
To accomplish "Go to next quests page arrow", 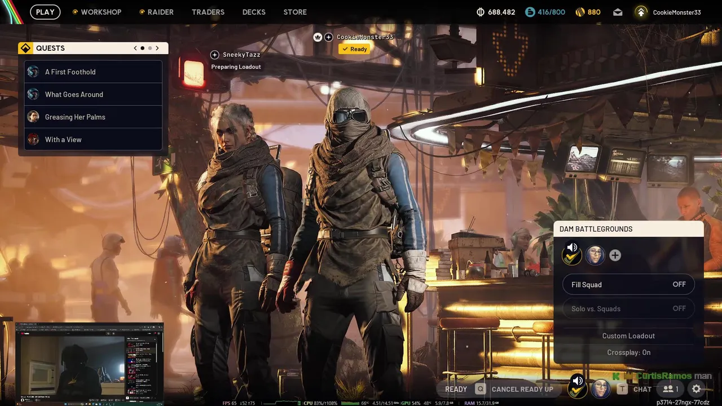I will [x=157, y=48].
